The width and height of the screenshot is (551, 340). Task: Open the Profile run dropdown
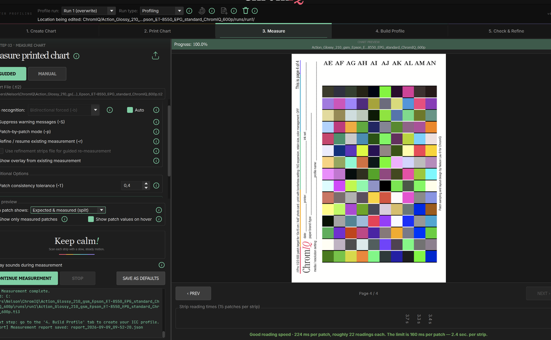[x=89, y=11]
